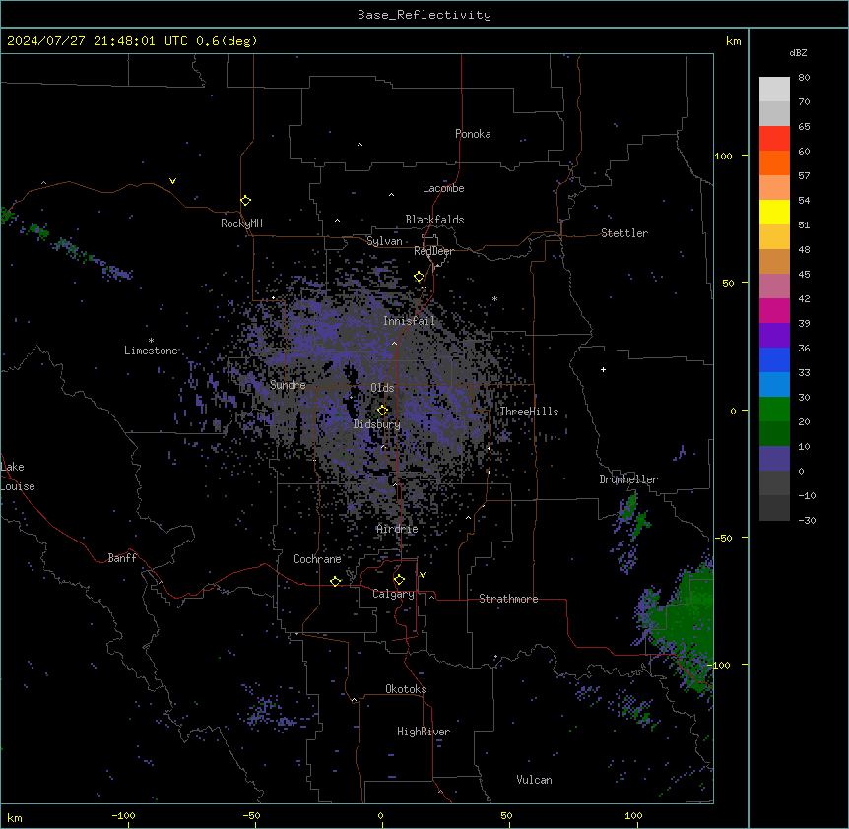The image size is (849, 829).
Task: Click the 100 tick on the right vertical axis
Action: point(723,157)
